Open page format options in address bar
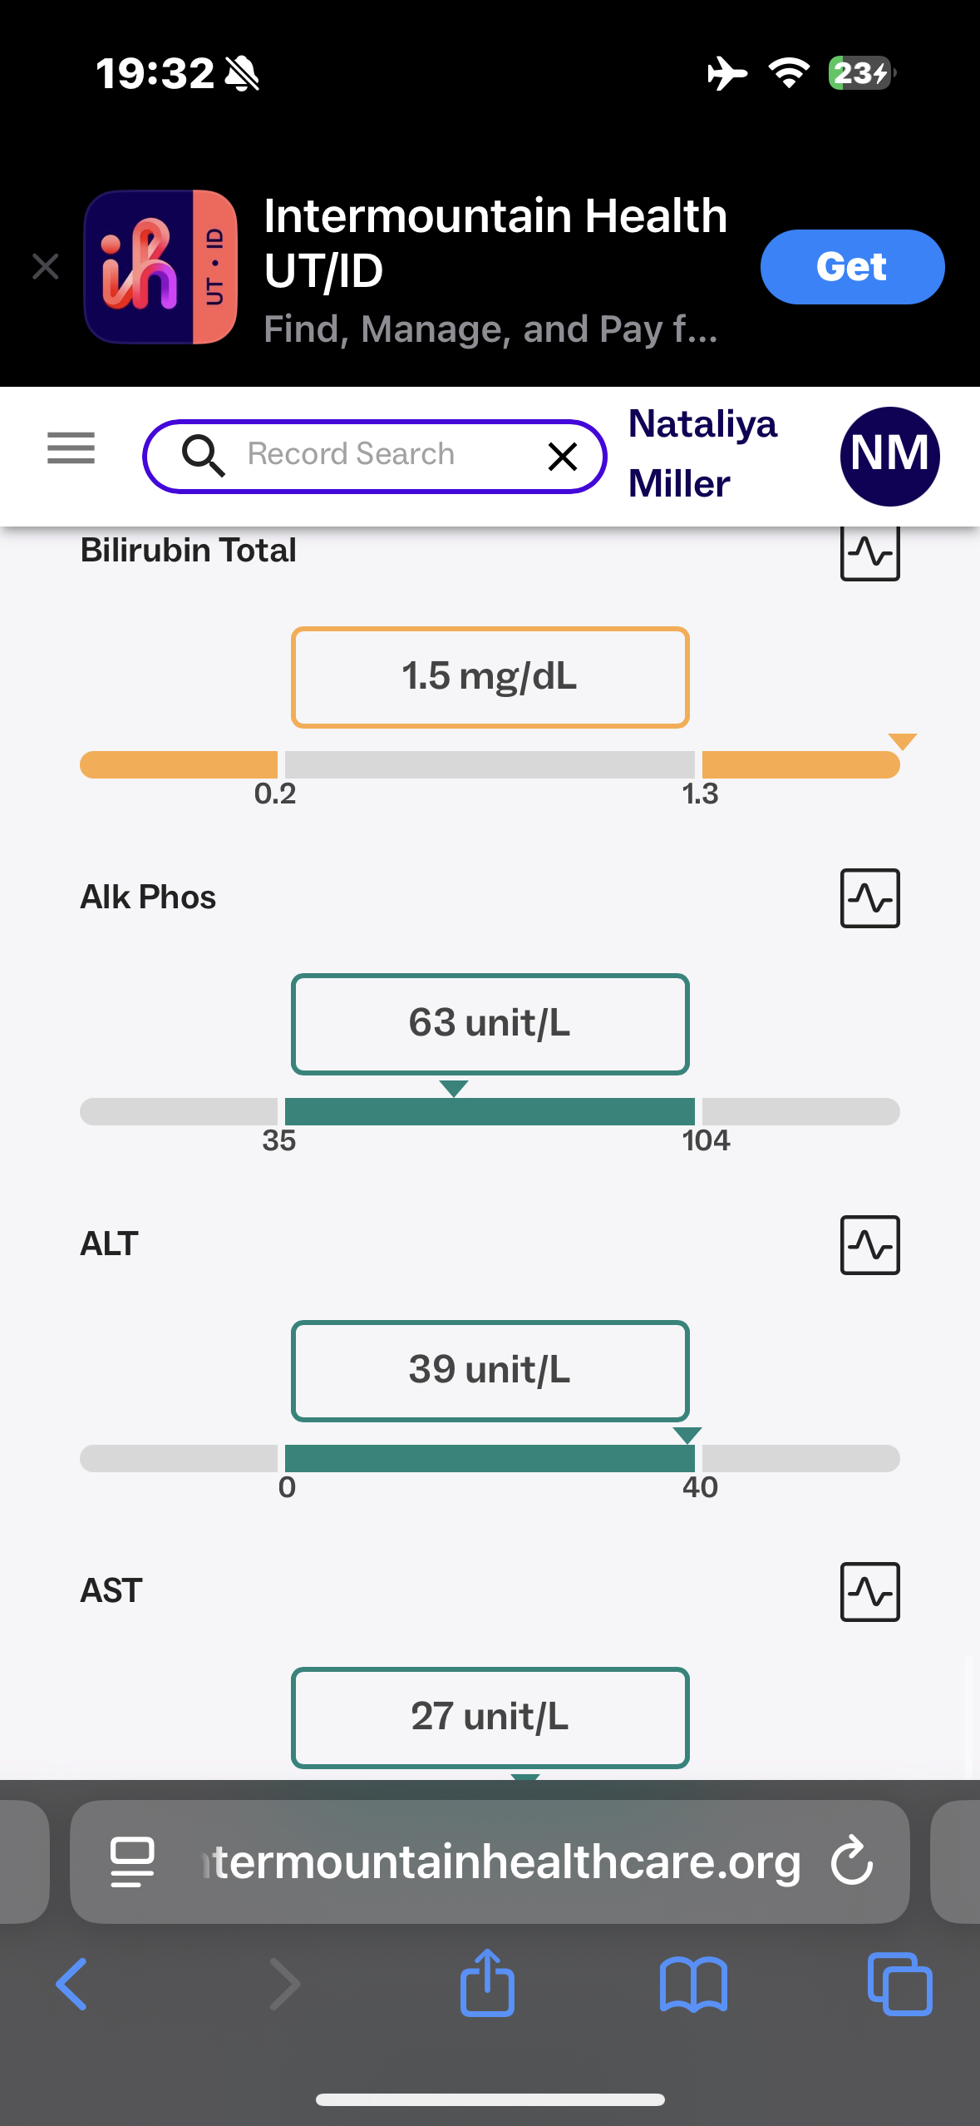Image resolution: width=980 pixels, height=2126 pixels. [x=132, y=1861]
